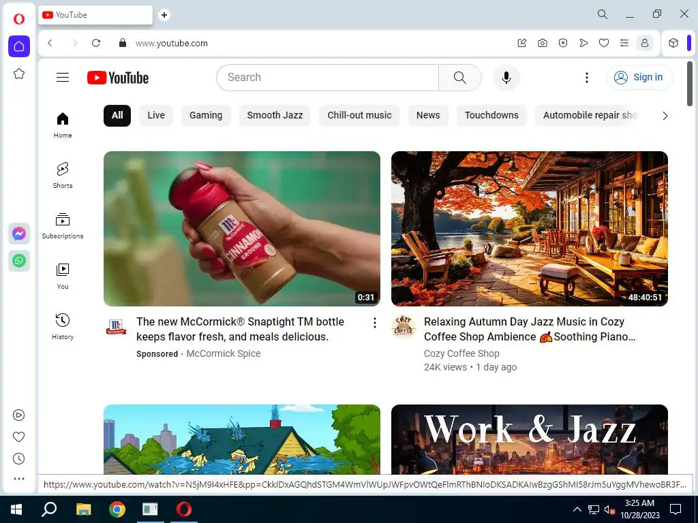Open the McCormick Snaptight bottle ad title
Viewport: 698px width, 523px height.
[x=241, y=329]
